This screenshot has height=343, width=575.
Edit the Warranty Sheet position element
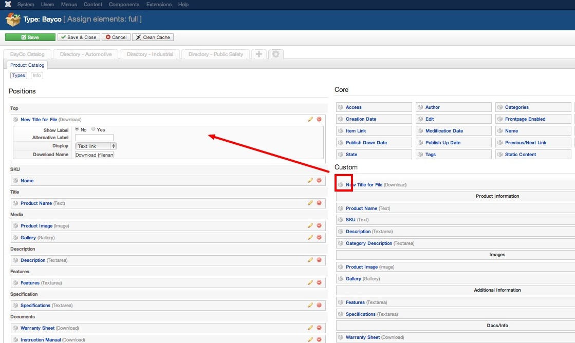tap(310, 328)
